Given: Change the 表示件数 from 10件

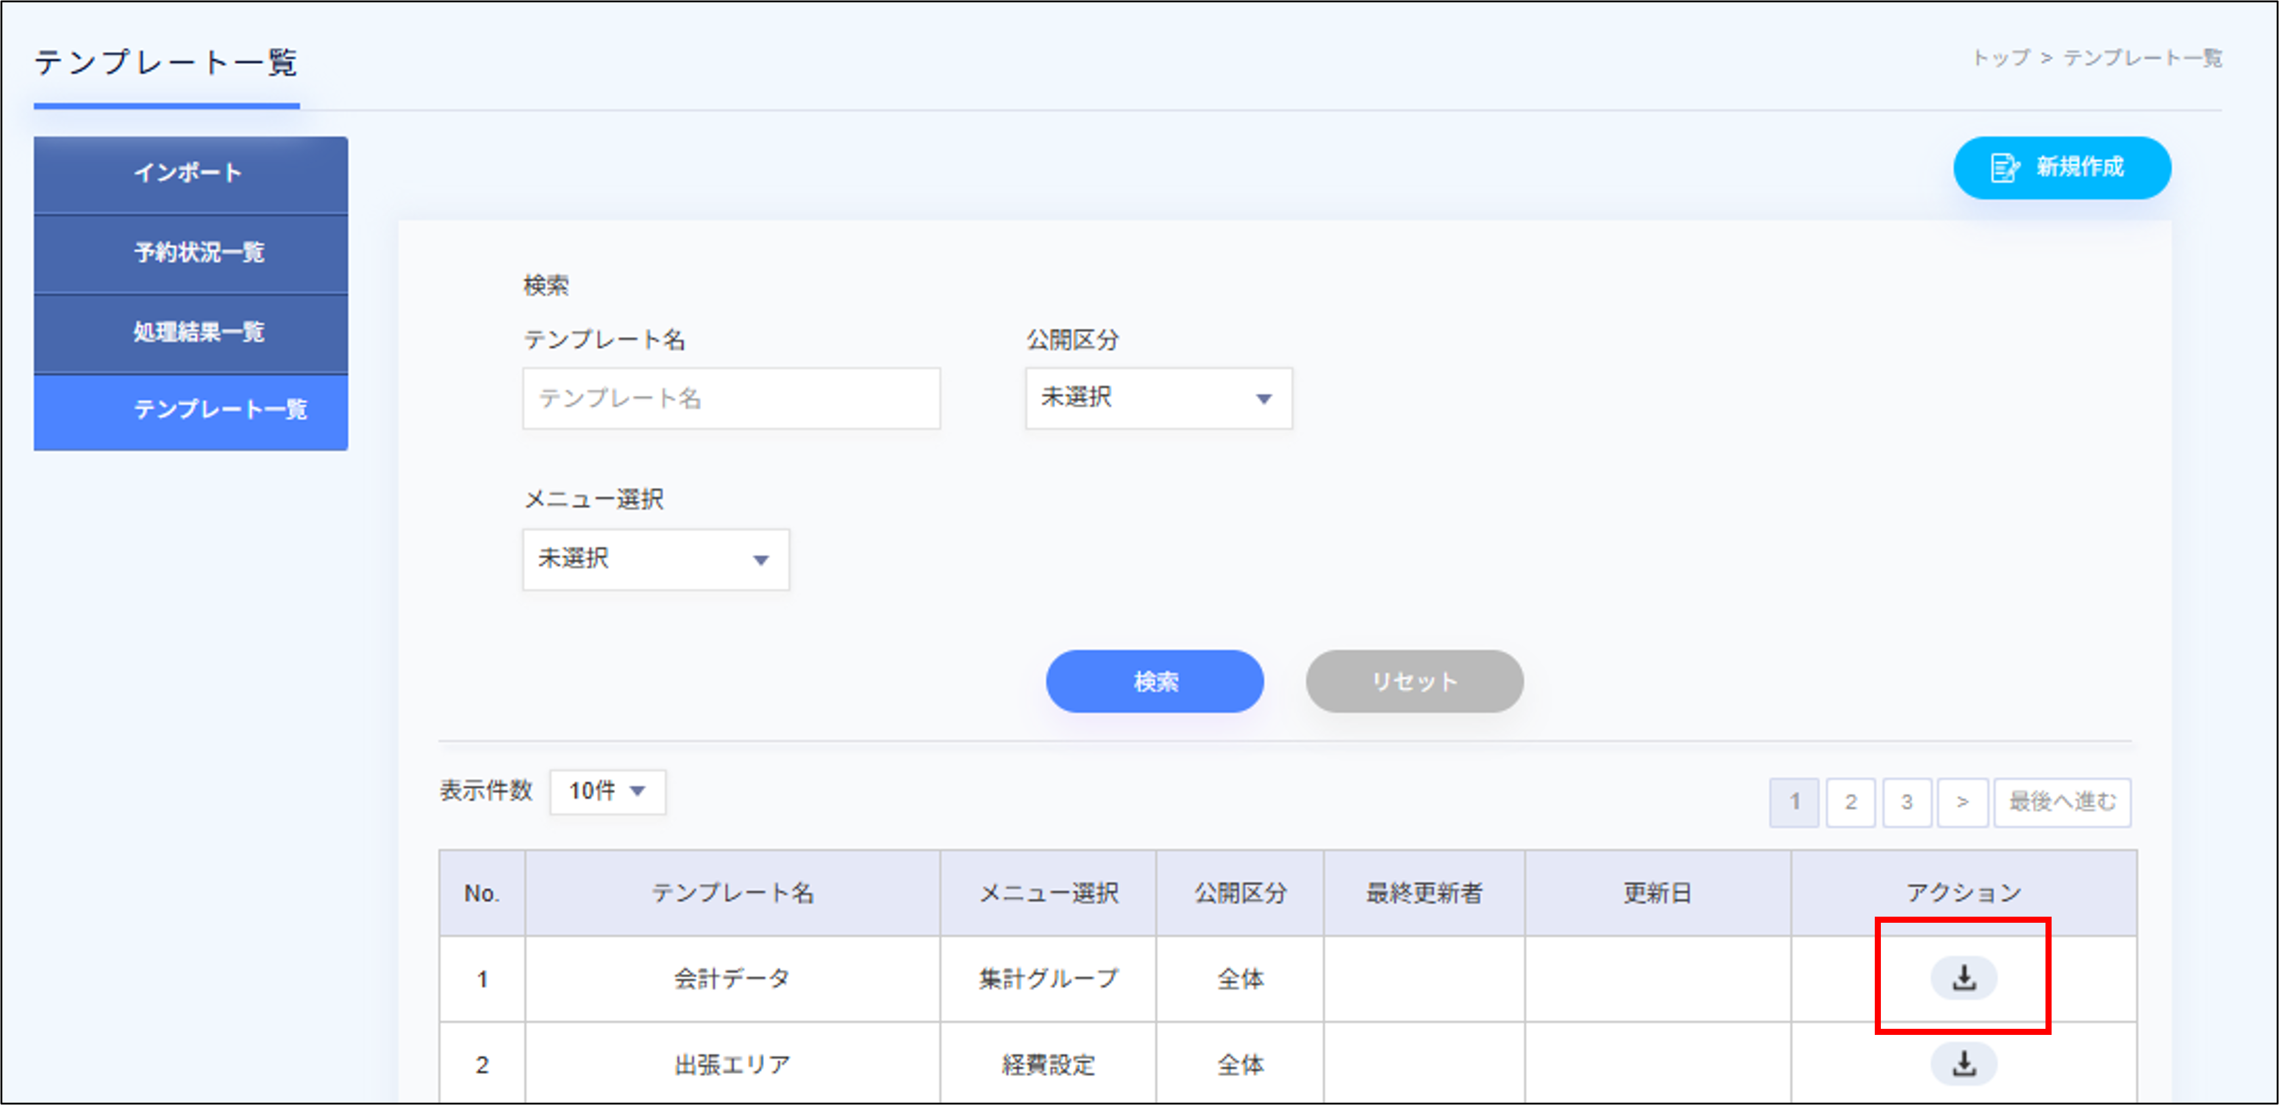Looking at the screenshot, I should 607,792.
